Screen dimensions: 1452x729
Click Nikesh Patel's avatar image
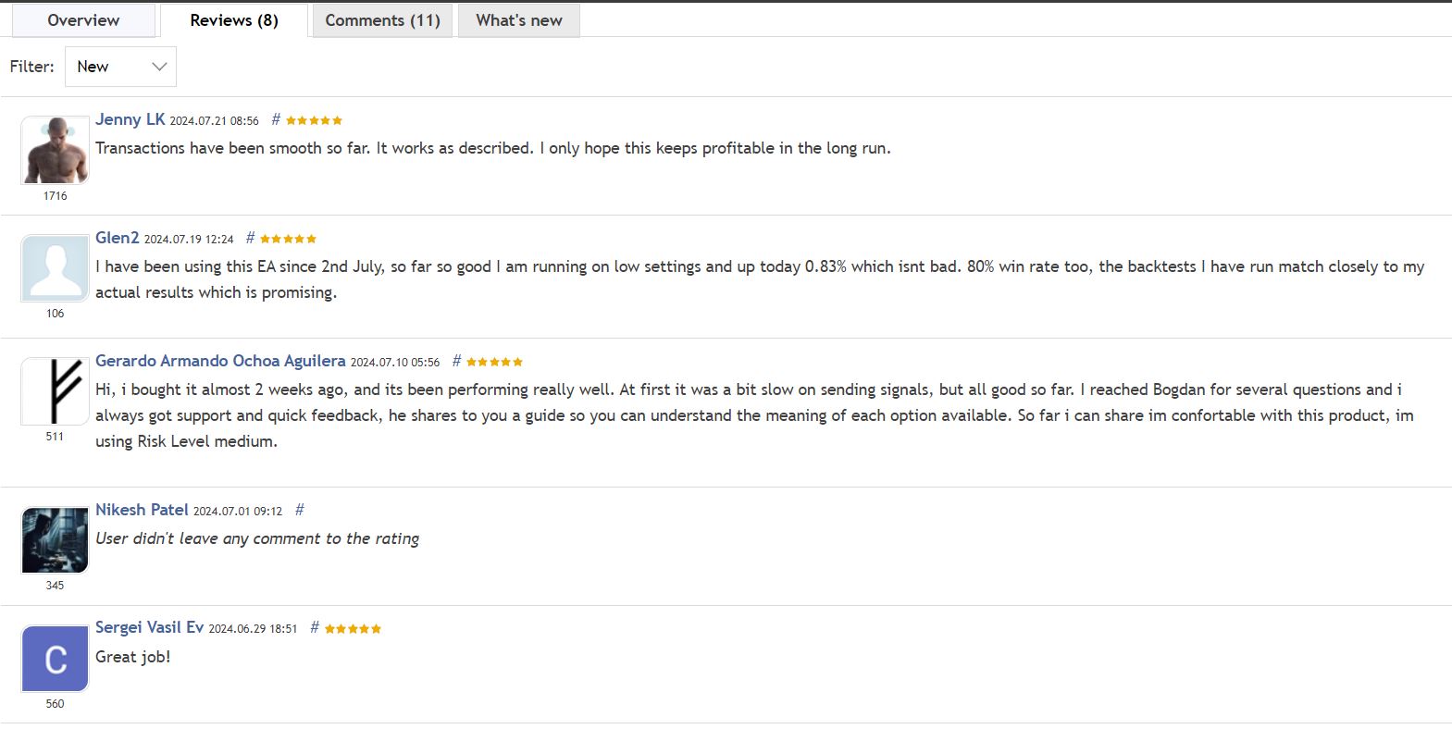tap(54, 539)
